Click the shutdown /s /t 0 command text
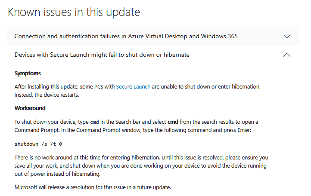 pos(41,144)
